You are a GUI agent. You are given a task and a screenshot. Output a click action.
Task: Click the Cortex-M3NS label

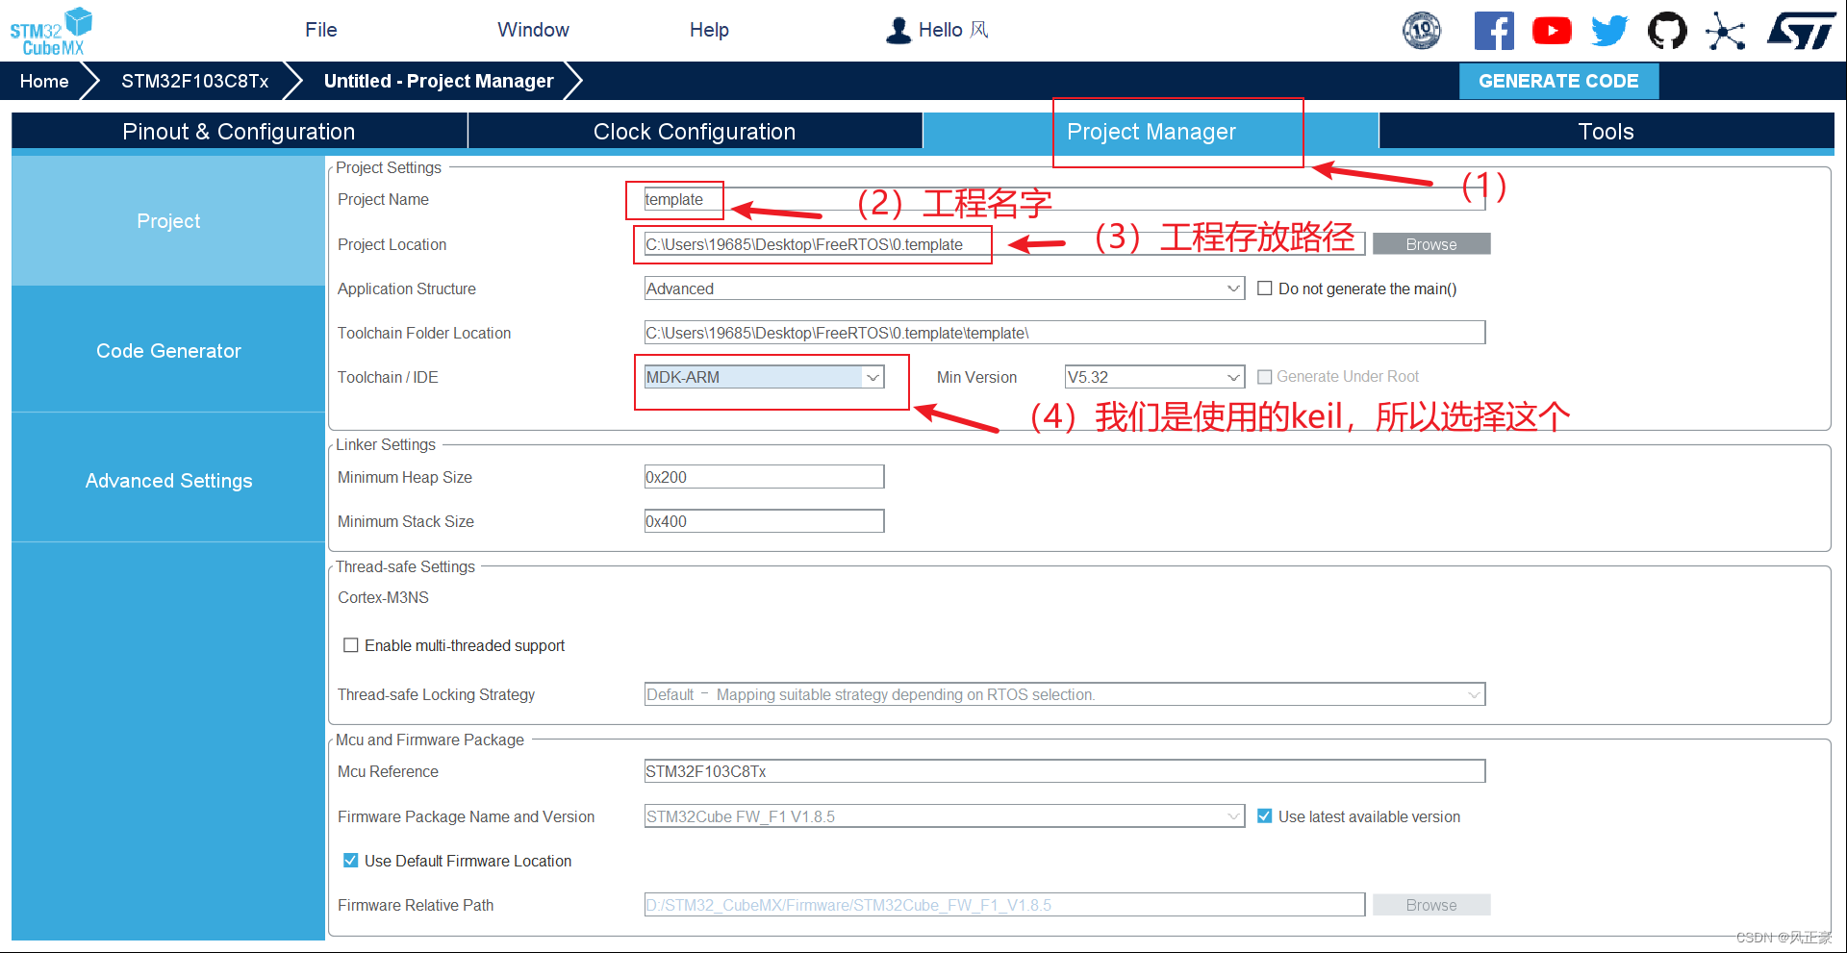383,597
